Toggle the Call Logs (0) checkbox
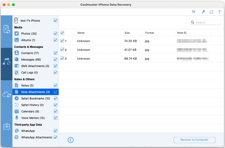This screenshot has width=225, height=148. (x=56, y=72)
